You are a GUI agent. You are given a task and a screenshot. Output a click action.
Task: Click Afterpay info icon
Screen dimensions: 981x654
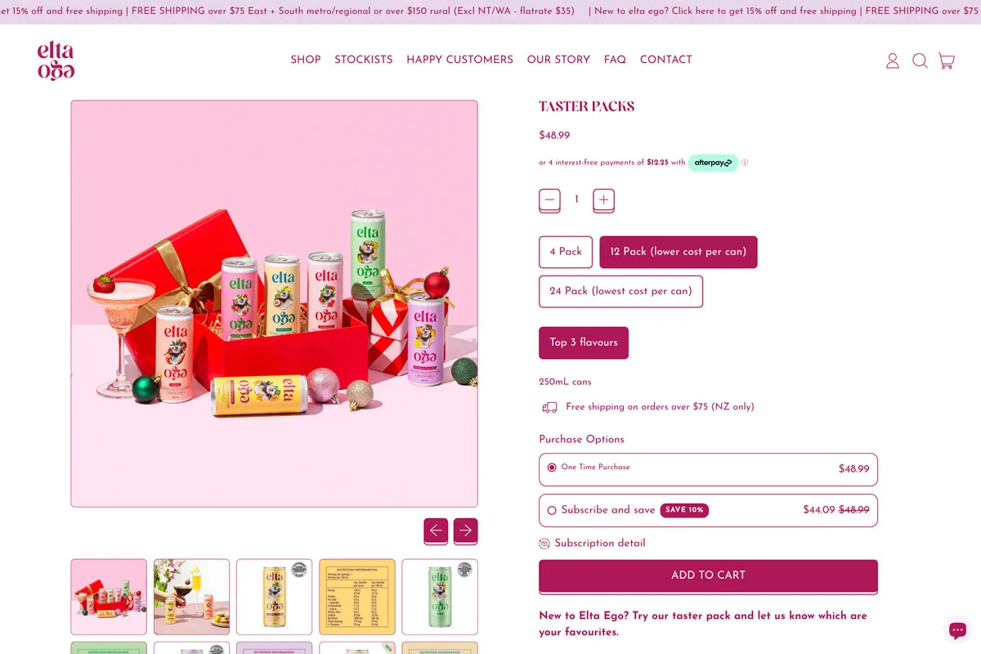(745, 163)
